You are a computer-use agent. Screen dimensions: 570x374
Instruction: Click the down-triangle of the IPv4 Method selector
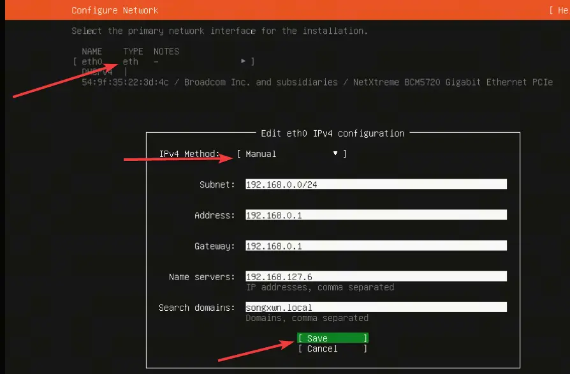tap(335, 154)
